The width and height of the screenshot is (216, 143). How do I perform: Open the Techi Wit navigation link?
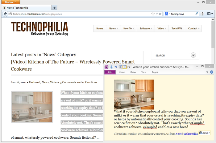click(x=177, y=28)
